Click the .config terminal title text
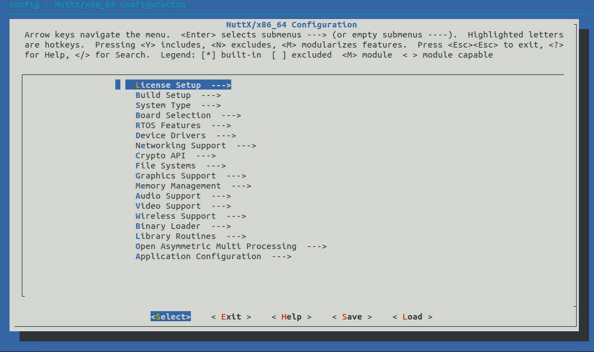 pyautogui.click(x=95, y=4)
